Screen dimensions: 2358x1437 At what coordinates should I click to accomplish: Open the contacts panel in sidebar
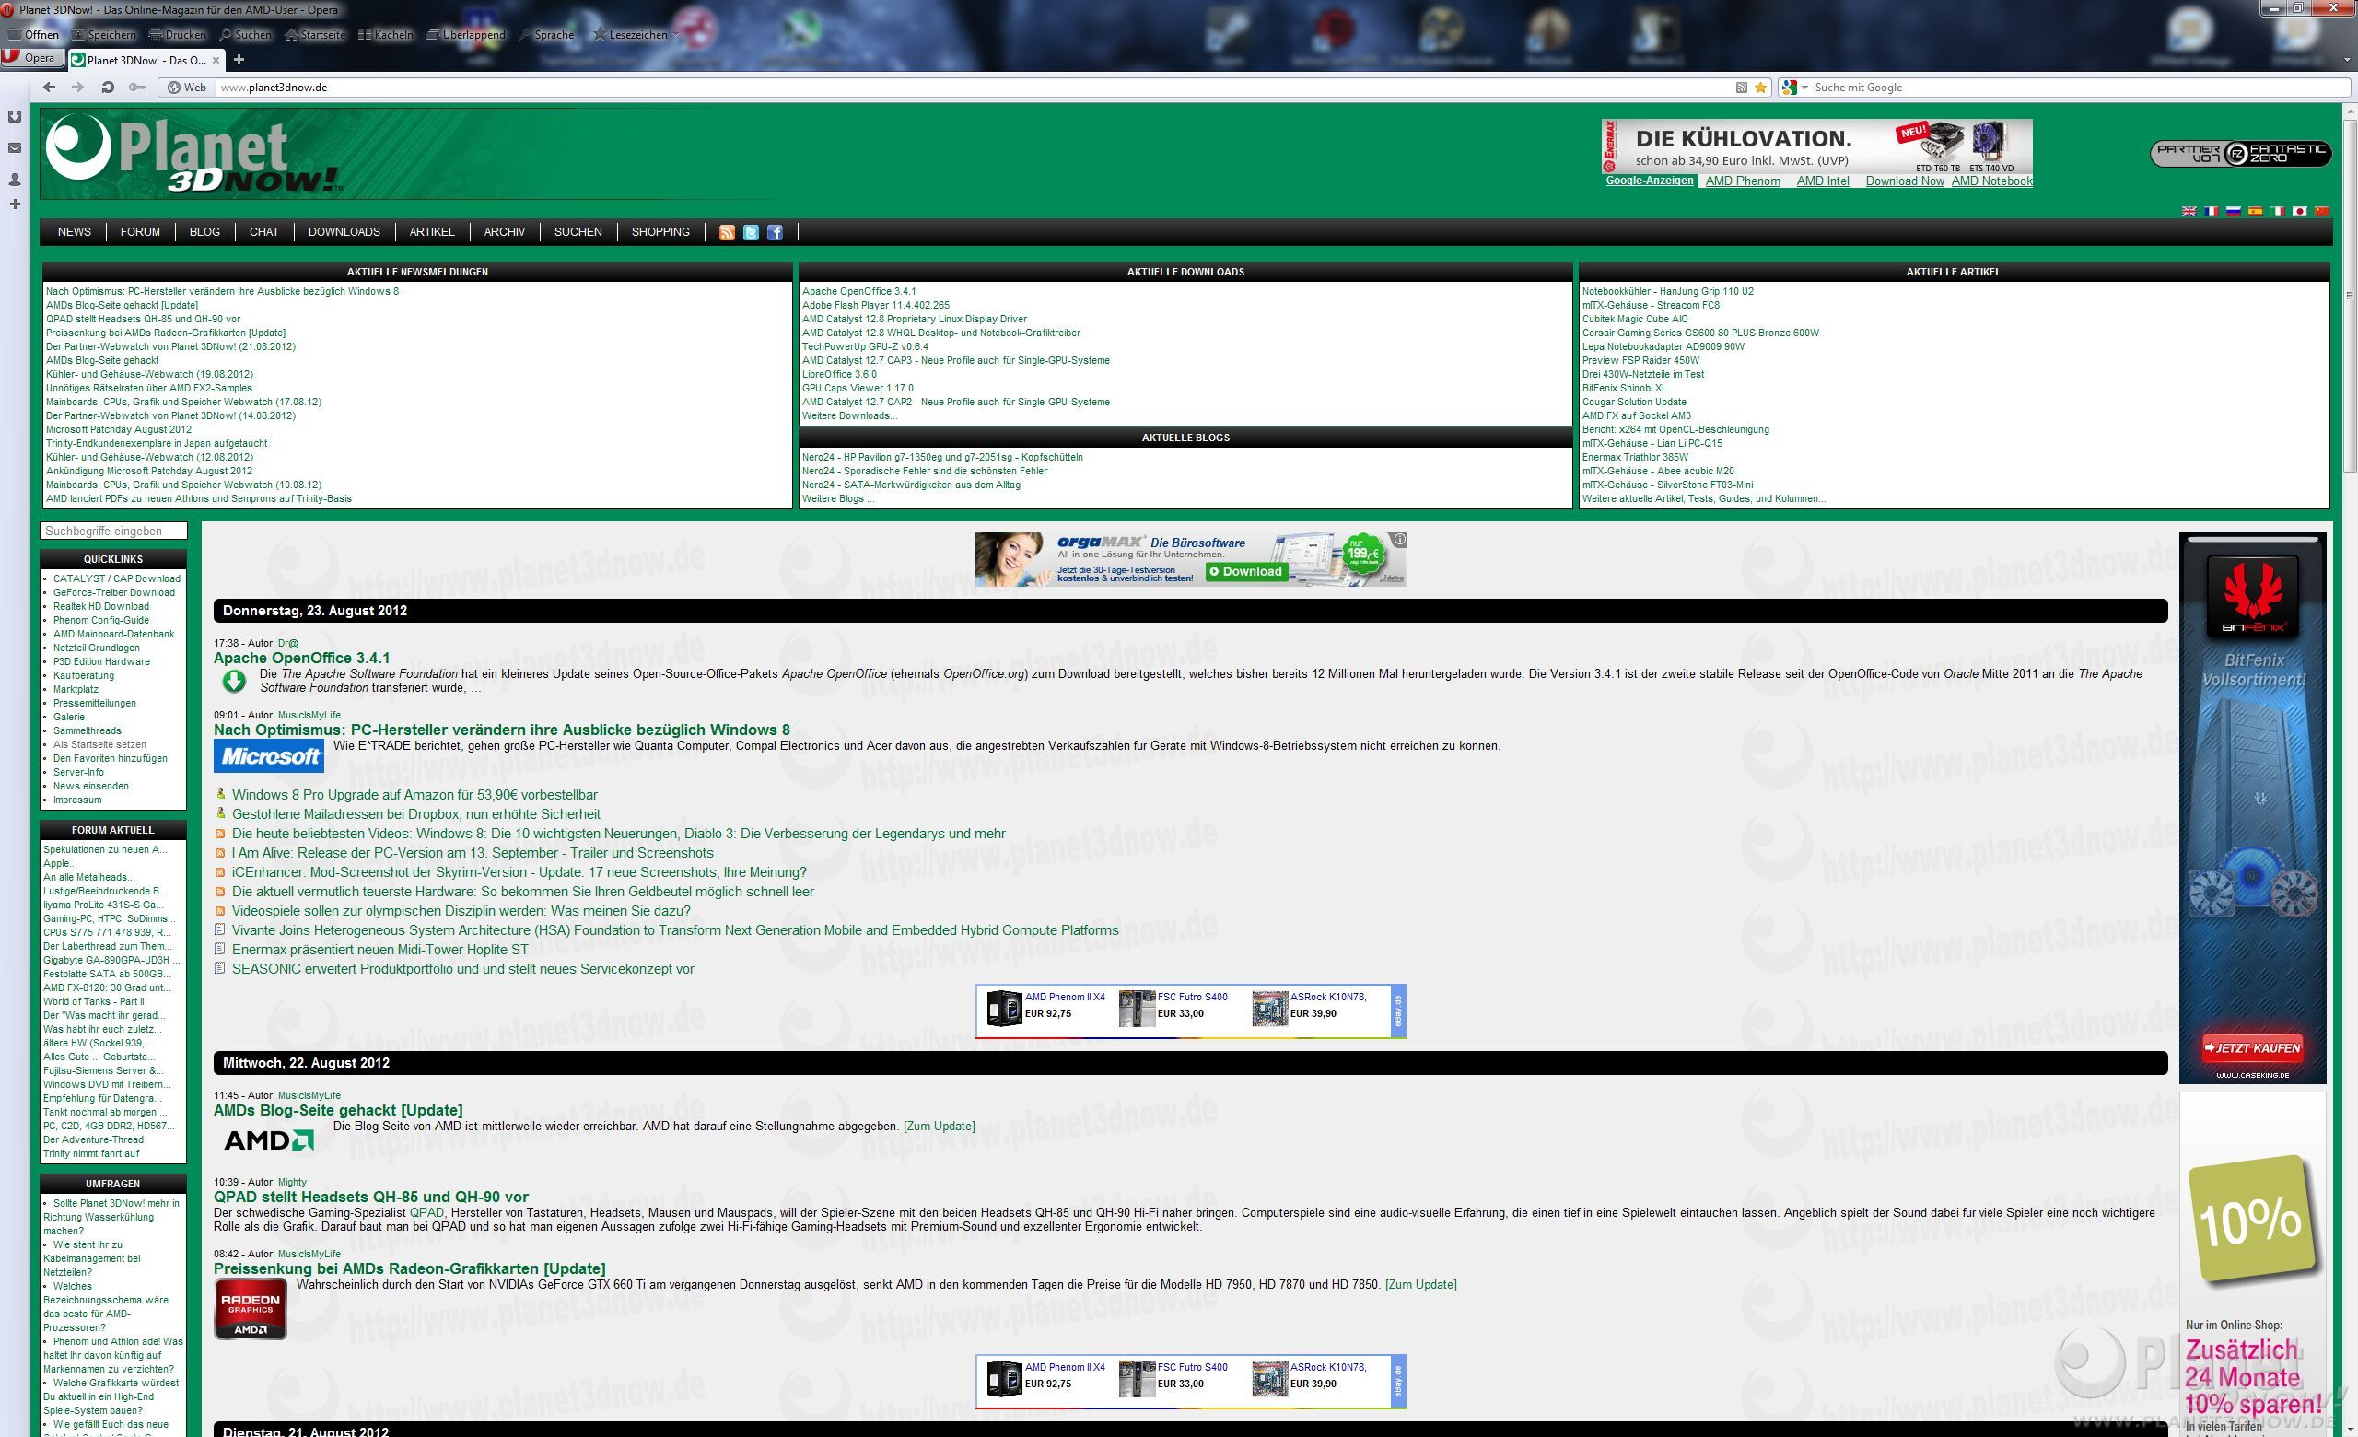pos(15,179)
